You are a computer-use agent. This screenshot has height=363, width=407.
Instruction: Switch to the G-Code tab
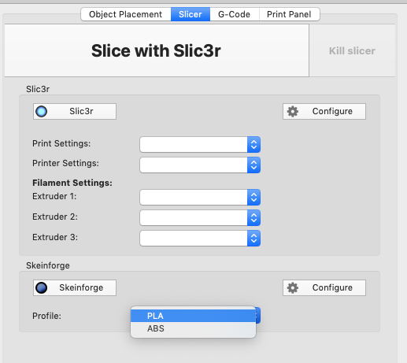pyautogui.click(x=235, y=14)
